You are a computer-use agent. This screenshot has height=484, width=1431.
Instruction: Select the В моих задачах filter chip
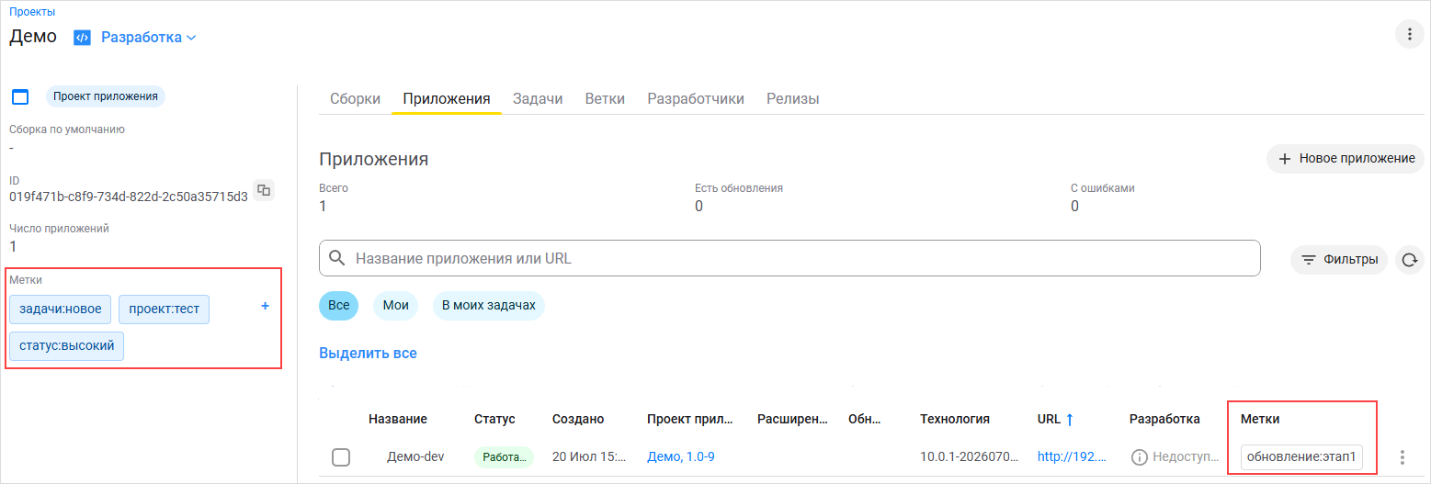tap(488, 305)
